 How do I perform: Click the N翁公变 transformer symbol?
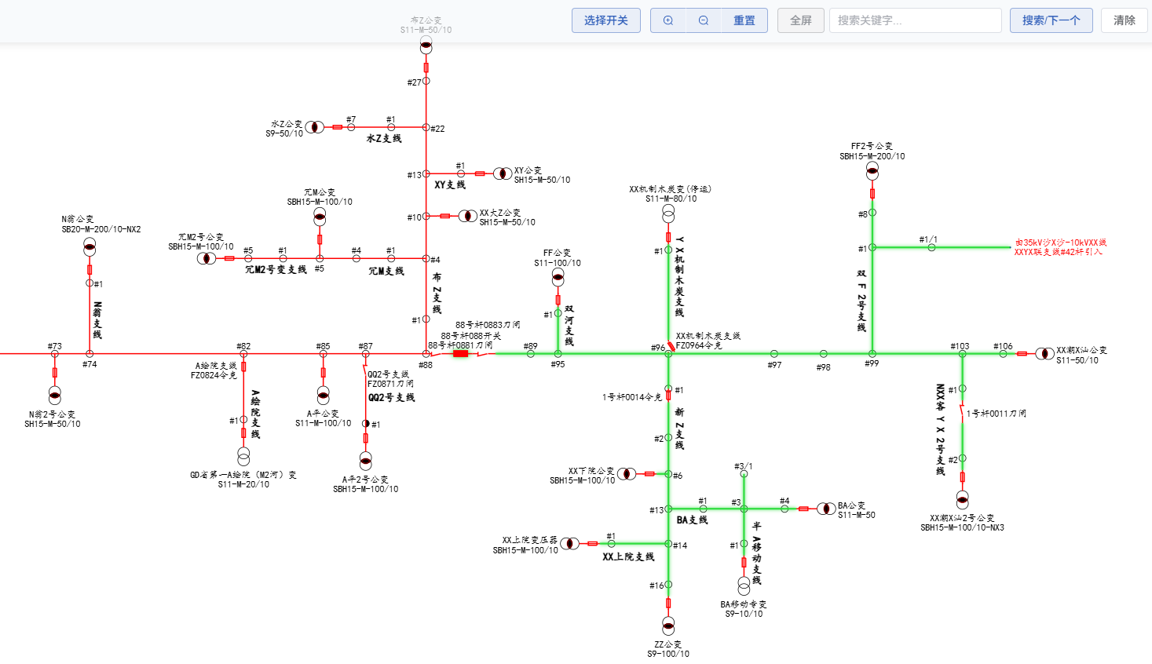click(x=90, y=247)
